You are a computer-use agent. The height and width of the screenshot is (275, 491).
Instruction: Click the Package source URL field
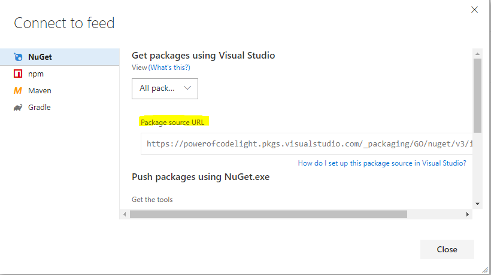point(307,143)
